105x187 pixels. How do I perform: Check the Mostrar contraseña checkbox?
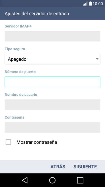tap(8, 142)
